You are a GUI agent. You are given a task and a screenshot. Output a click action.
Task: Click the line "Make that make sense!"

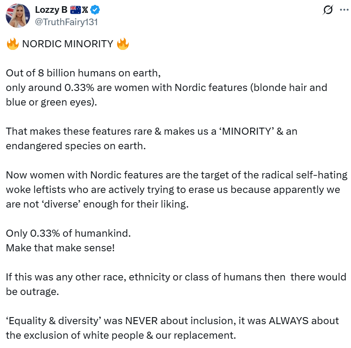point(60,247)
